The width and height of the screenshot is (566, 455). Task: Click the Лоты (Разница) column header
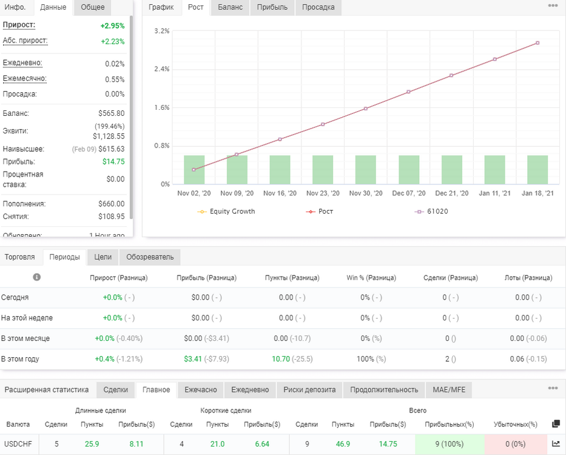(x=528, y=278)
